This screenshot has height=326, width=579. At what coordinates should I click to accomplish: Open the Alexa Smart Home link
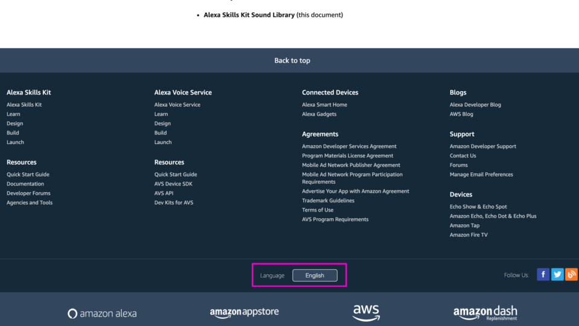pyautogui.click(x=324, y=105)
